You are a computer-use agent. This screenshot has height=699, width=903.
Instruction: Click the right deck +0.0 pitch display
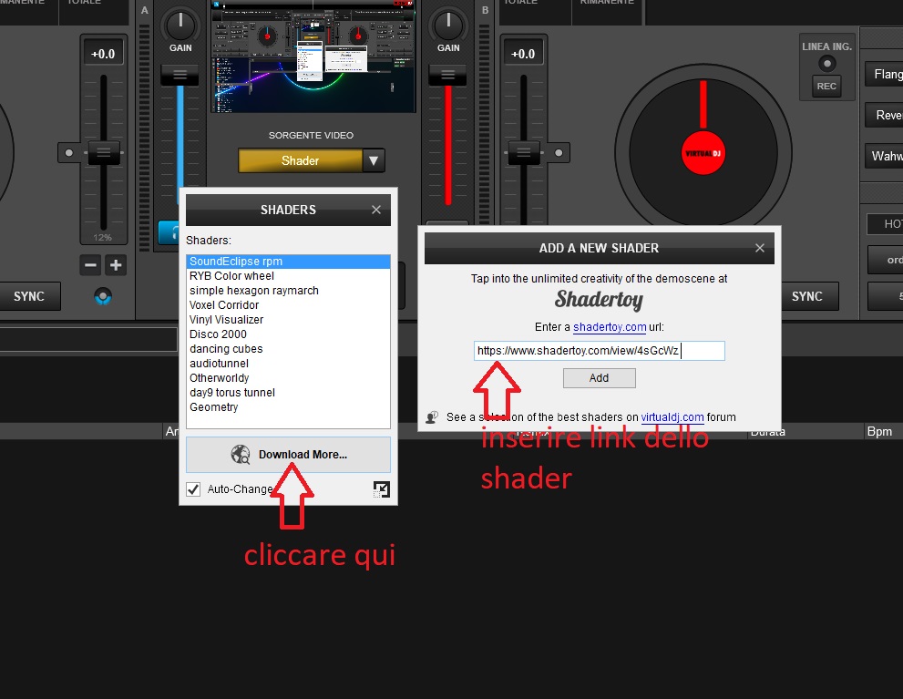click(523, 54)
